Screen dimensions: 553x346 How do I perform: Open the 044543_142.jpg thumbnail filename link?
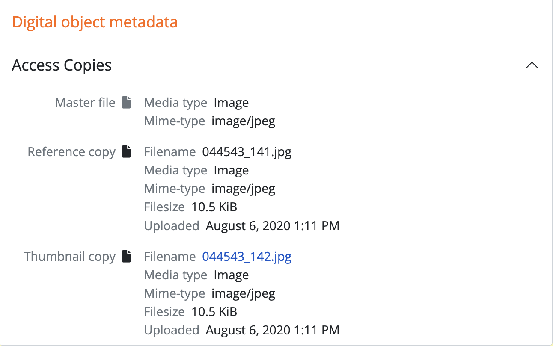coord(247,257)
